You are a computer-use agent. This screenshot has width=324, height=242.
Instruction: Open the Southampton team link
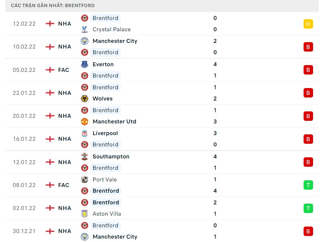tap(111, 157)
